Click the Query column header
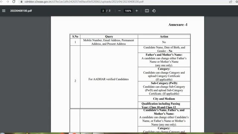This screenshot has height=134, width=238. 109,36
